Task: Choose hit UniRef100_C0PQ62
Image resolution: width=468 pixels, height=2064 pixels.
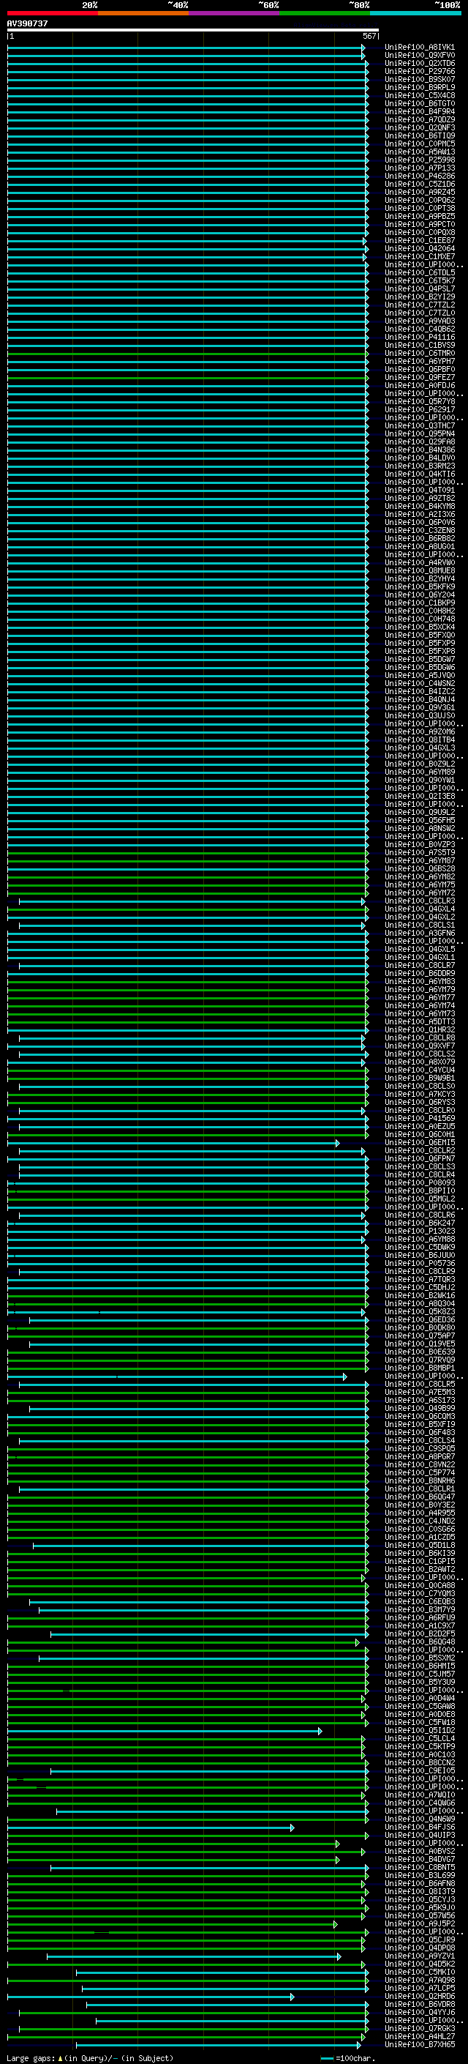Action: 419,201
